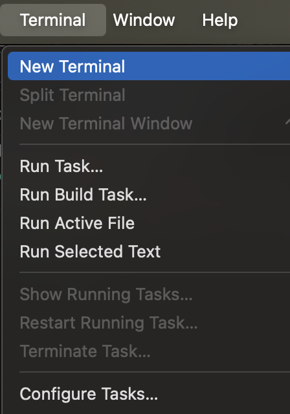Select the highlighted New Terminal entry
Screen dimensions: 290x414
coord(149,66)
